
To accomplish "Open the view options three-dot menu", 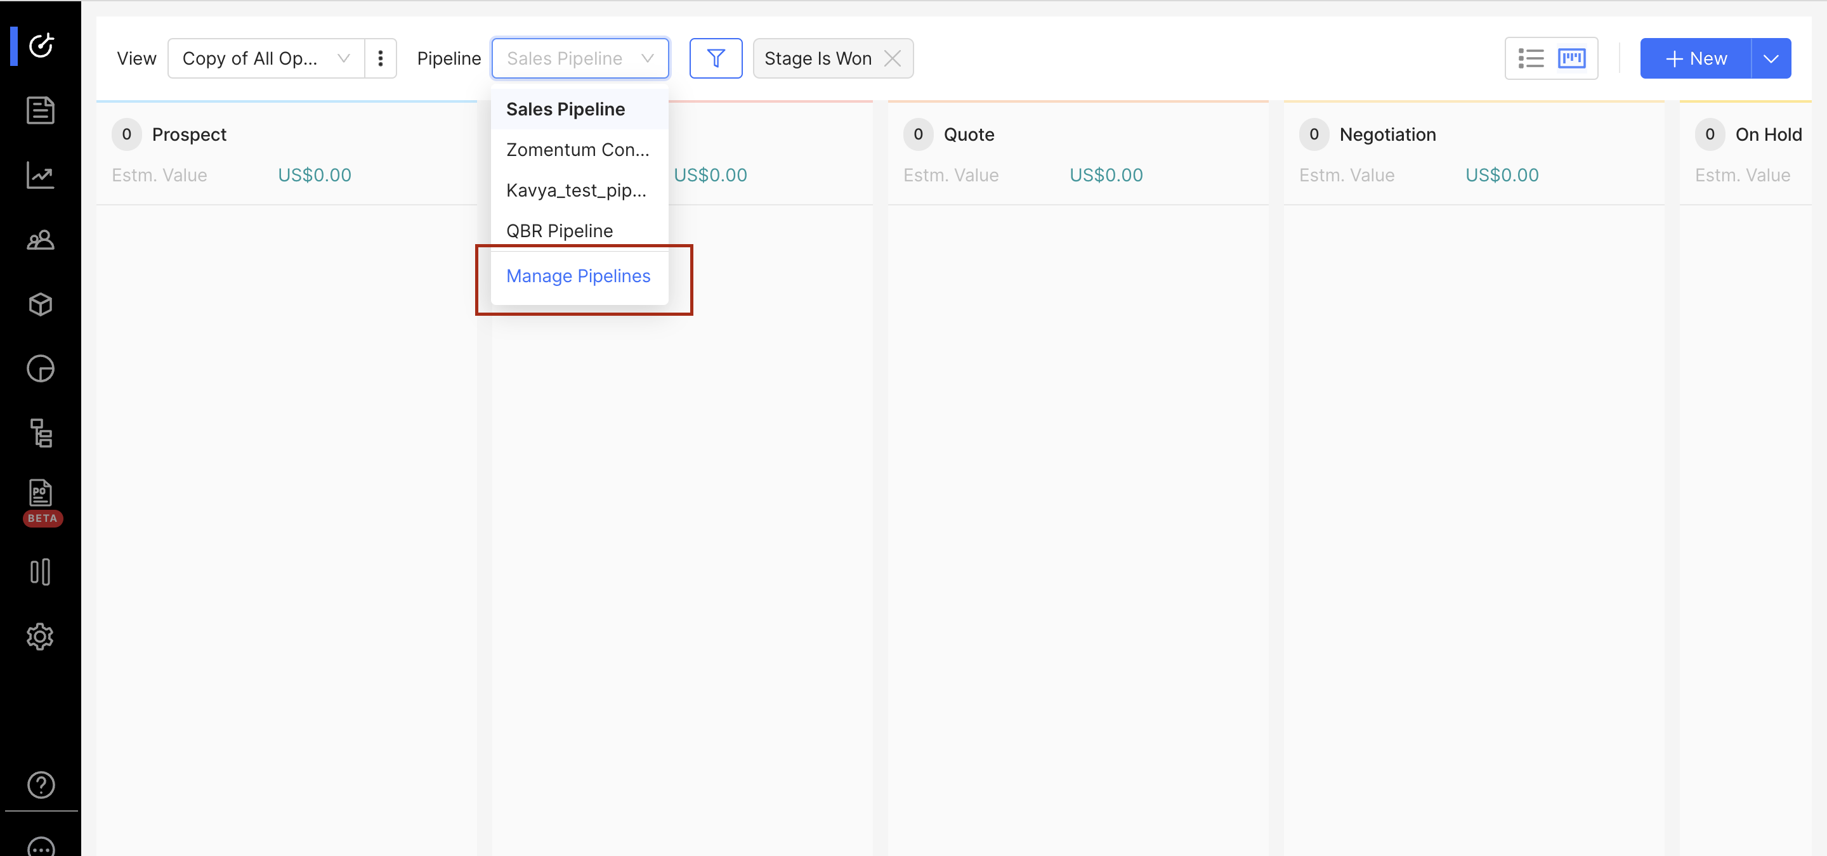I will click(381, 58).
